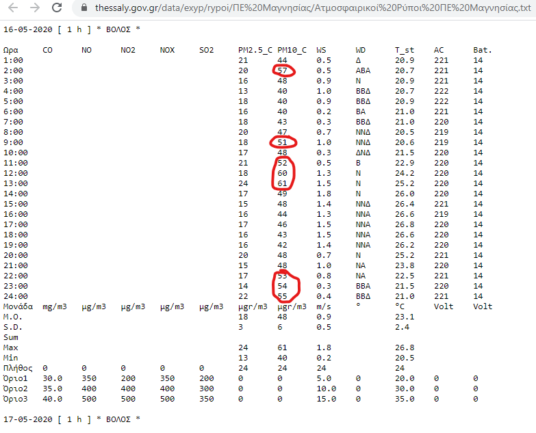Click the Όριο3 row label
Viewport: 536px width, 433px height.
[16, 399]
